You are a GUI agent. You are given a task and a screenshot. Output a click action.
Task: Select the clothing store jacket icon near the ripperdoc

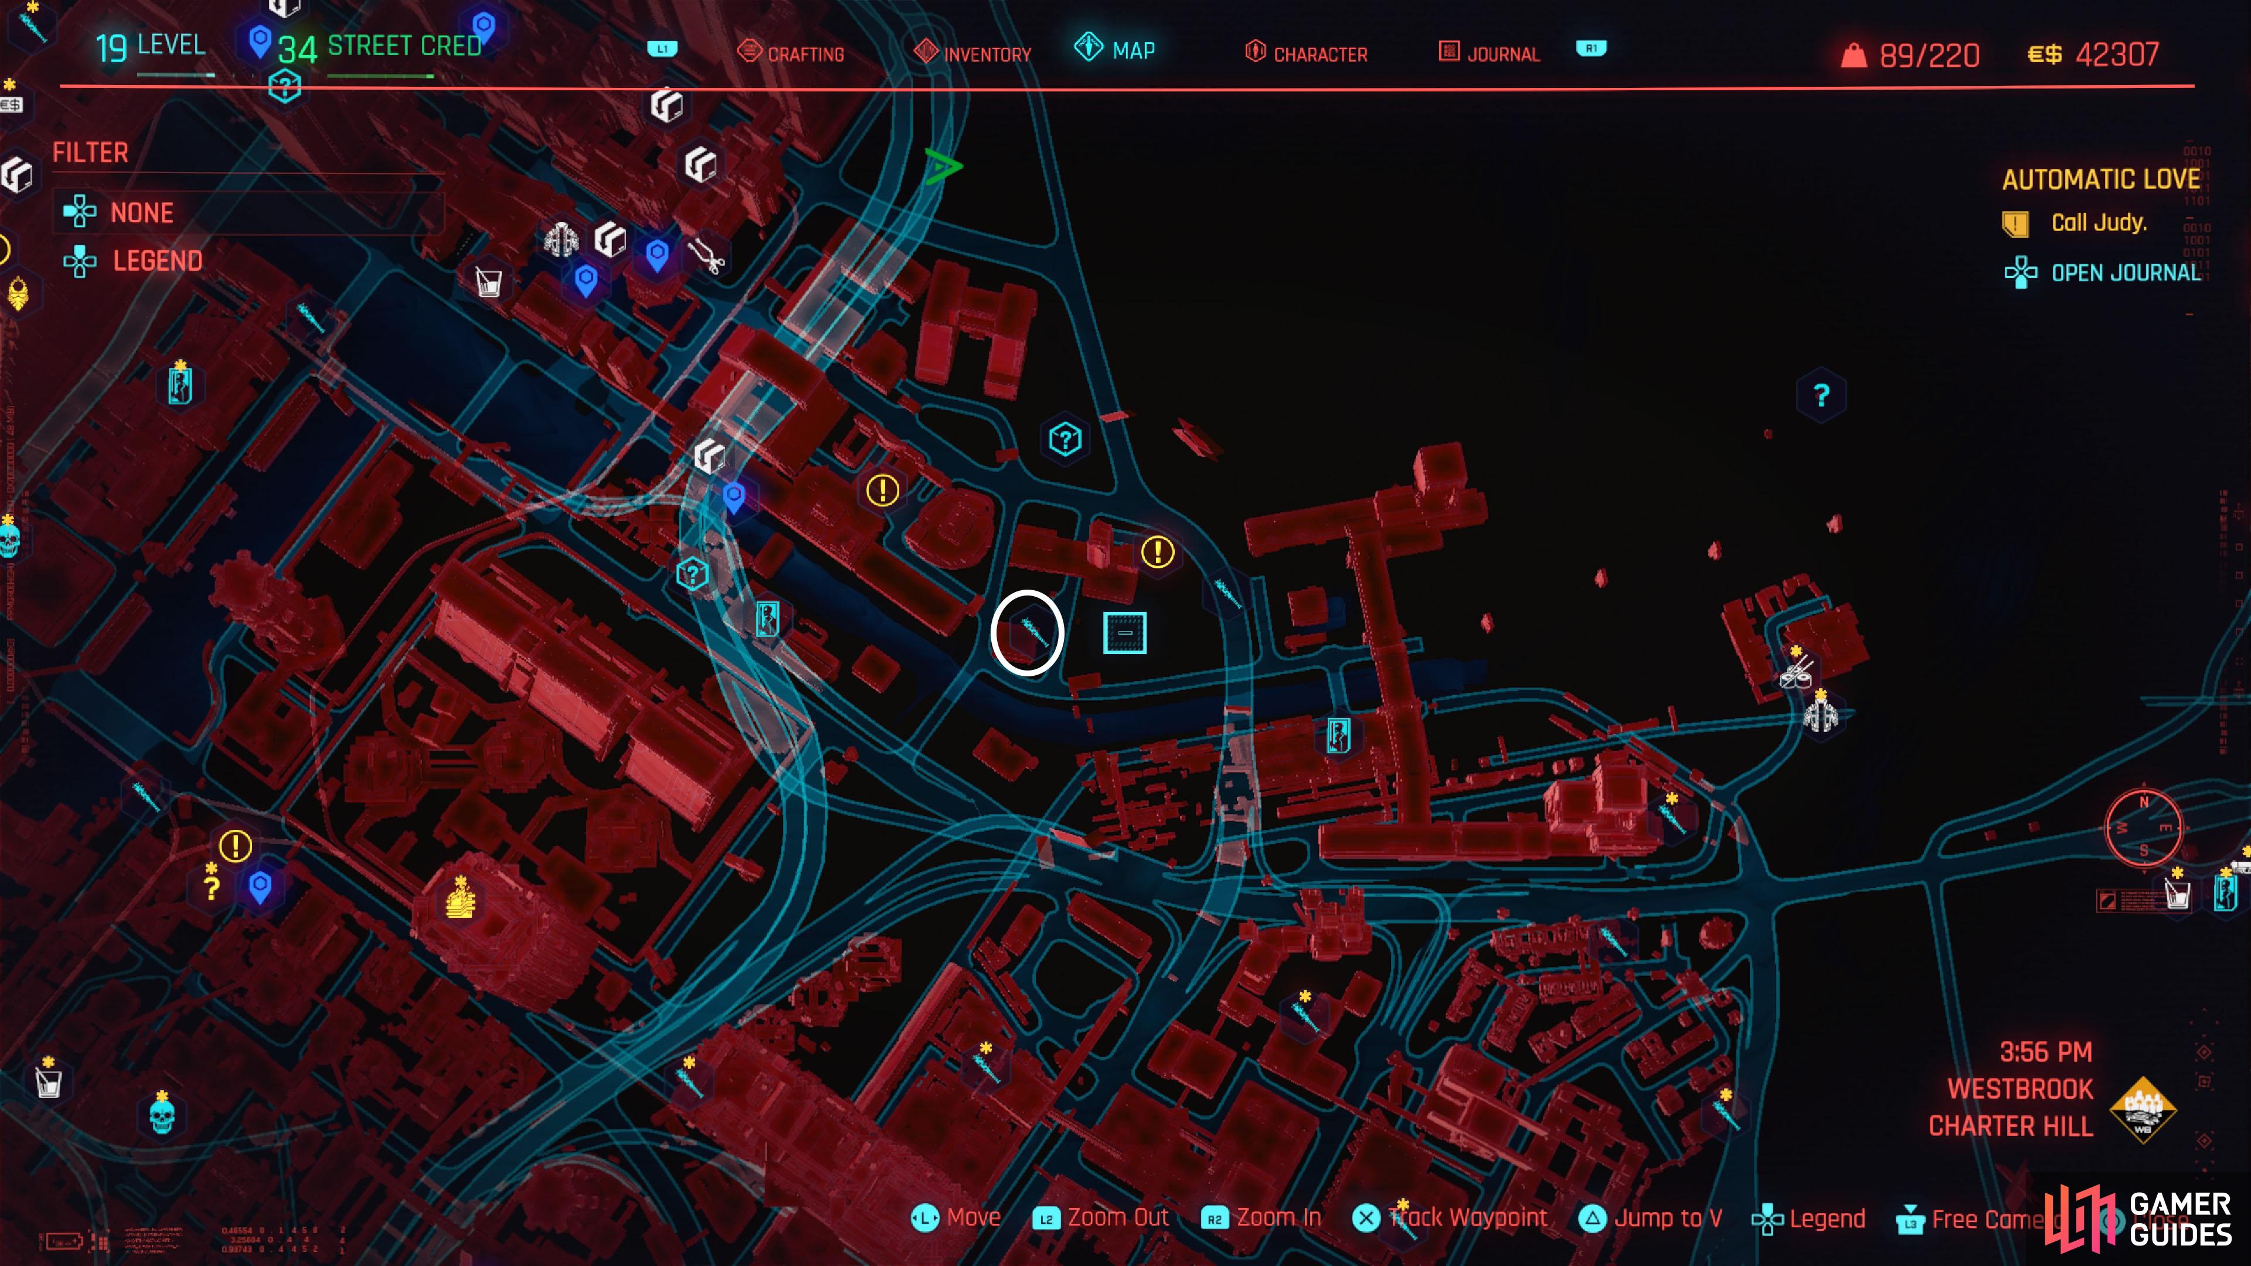pos(561,239)
